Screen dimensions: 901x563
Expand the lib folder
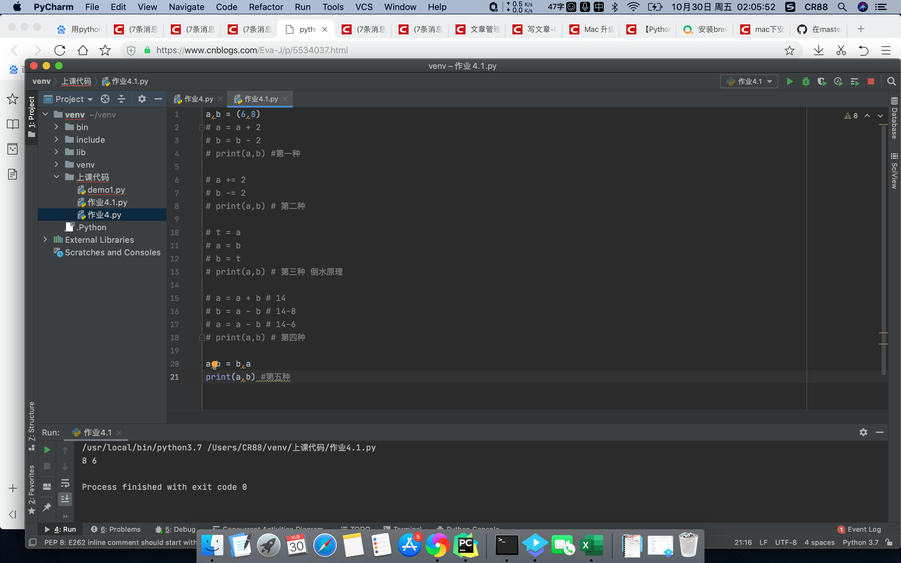pyautogui.click(x=57, y=152)
